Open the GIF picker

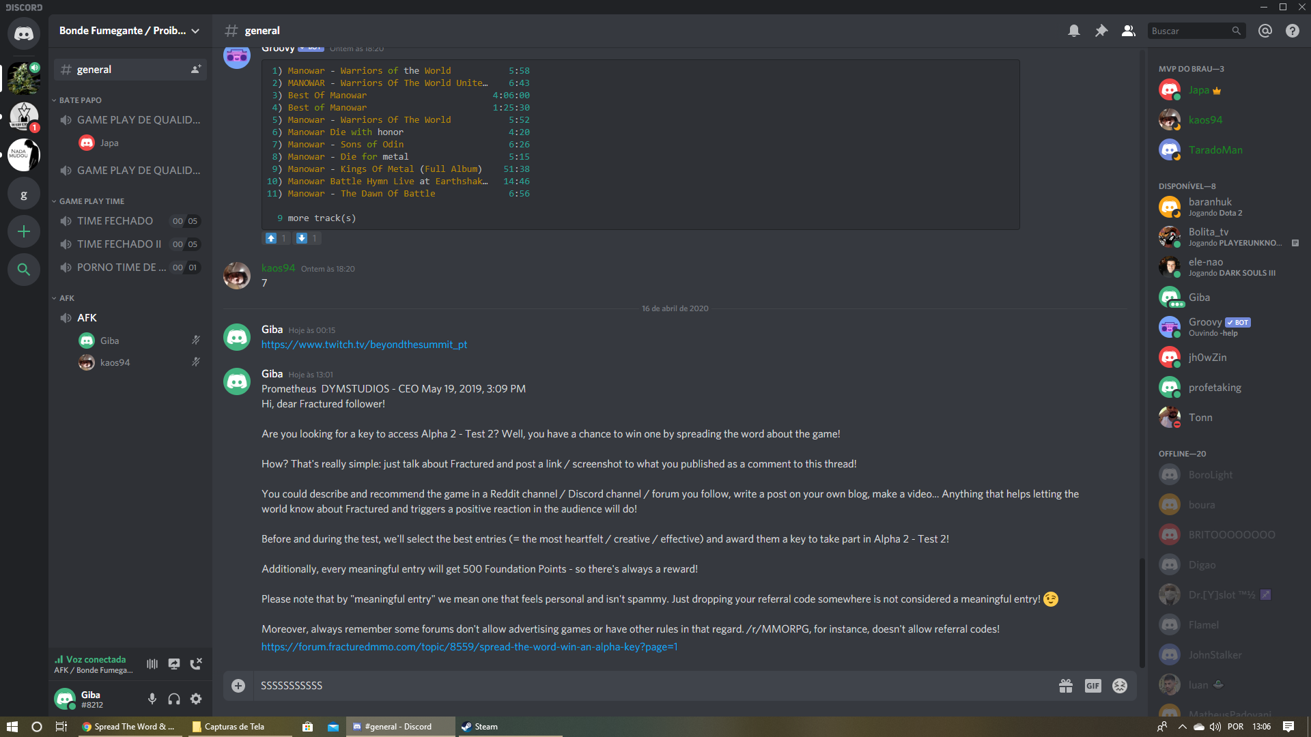(1093, 686)
